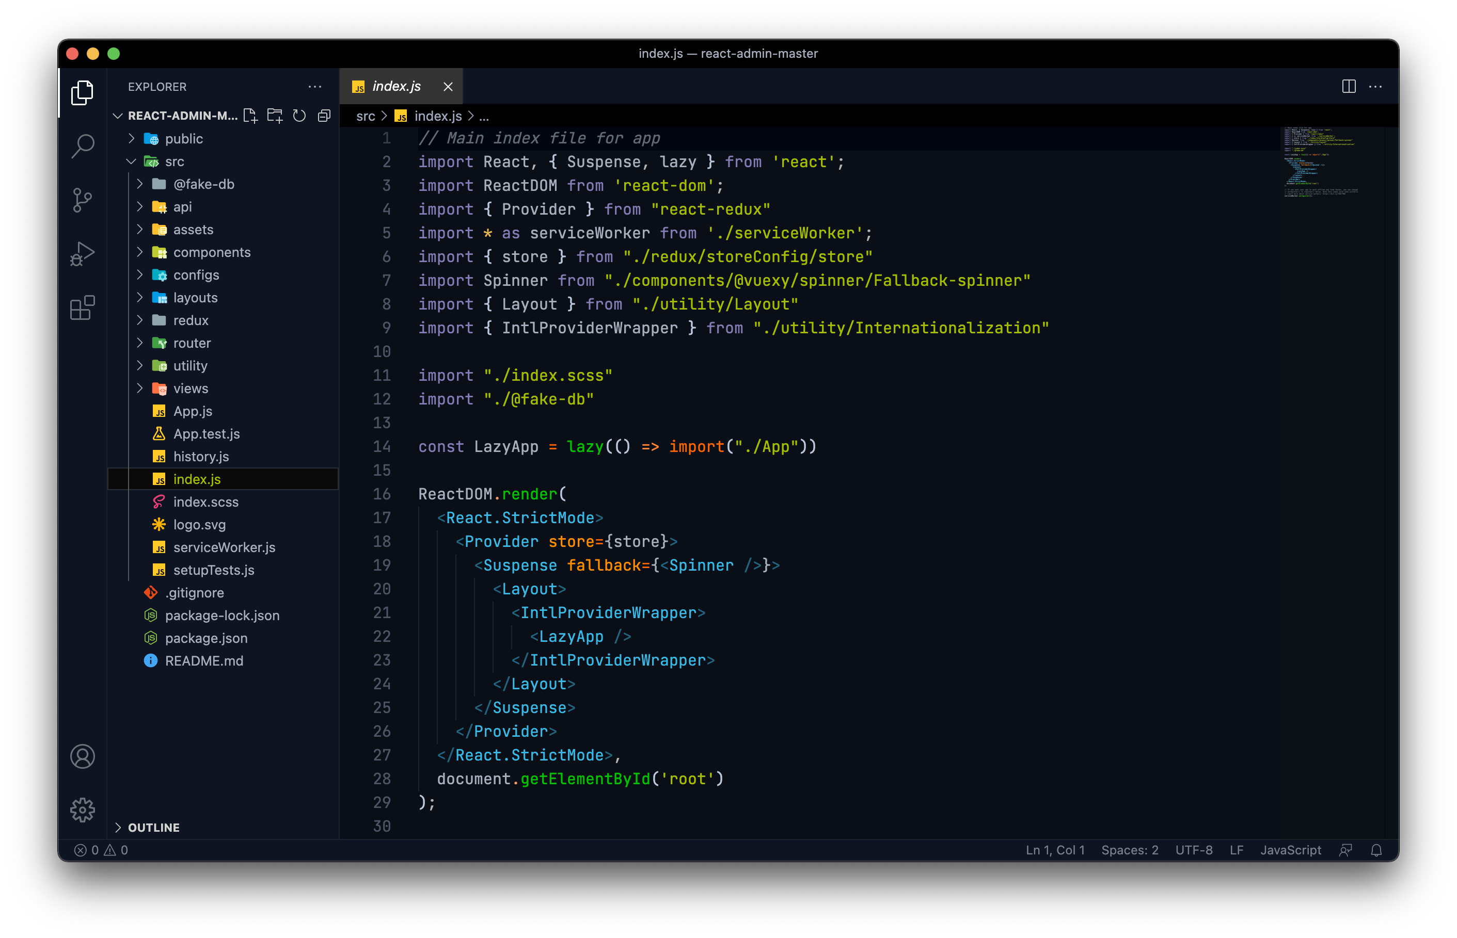This screenshot has width=1457, height=938.
Task: Open the Source Control view
Action: click(82, 200)
